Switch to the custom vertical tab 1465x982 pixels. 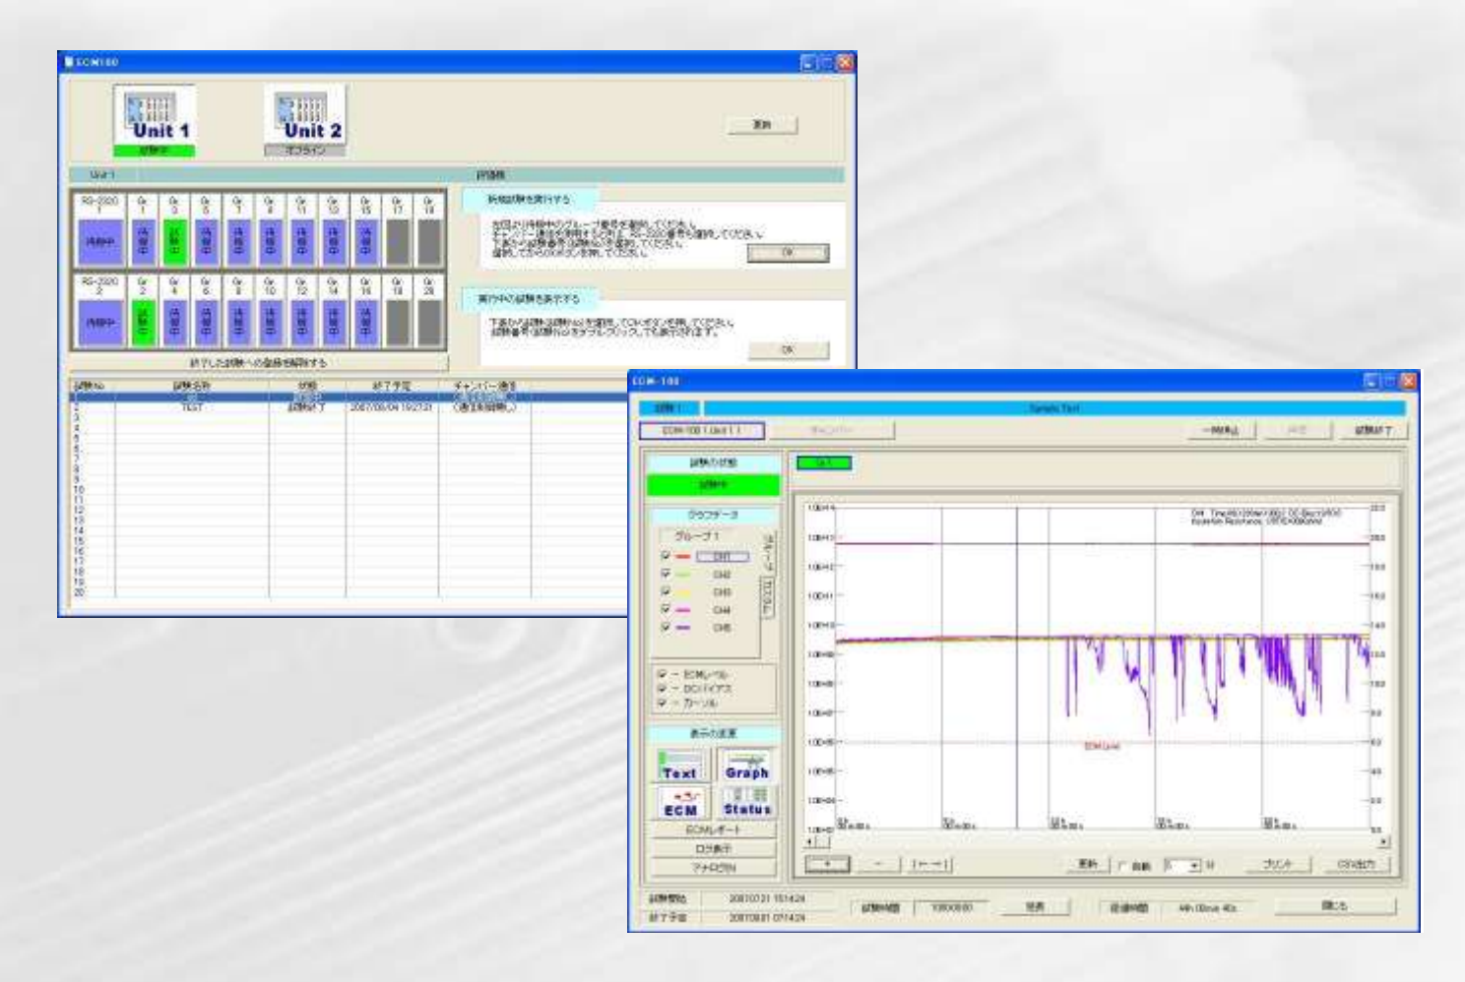pyautogui.click(x=769, y=599)
